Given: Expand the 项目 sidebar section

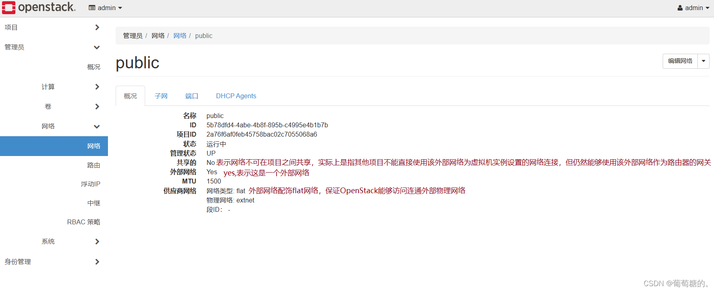Looking at the screenshot, I should [54, 27].
